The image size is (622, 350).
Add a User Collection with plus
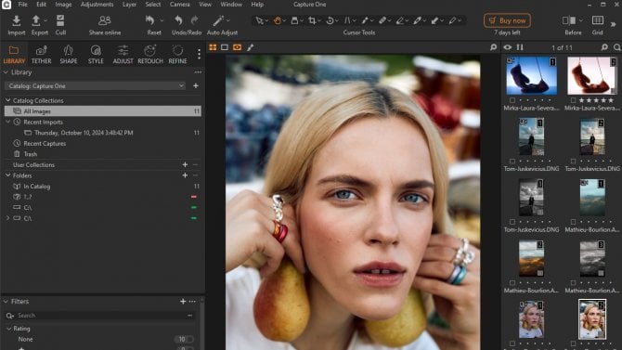pyautogui.click(x=185, y=164)
